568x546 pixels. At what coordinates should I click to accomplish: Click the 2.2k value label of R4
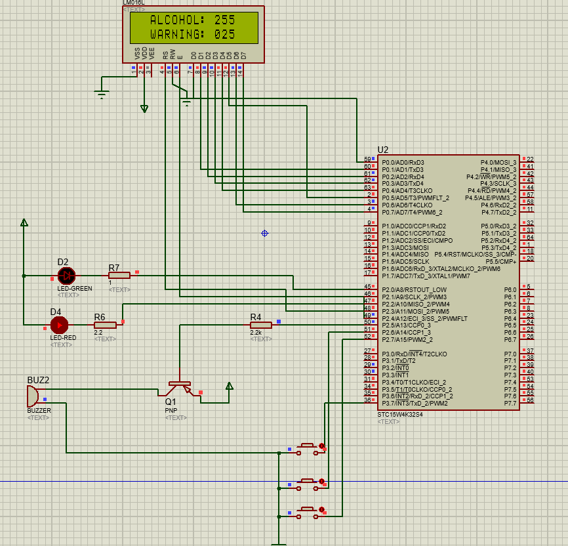(256, 333)
